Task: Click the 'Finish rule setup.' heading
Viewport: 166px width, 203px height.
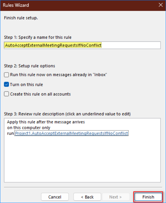Action: click(21, 18)
